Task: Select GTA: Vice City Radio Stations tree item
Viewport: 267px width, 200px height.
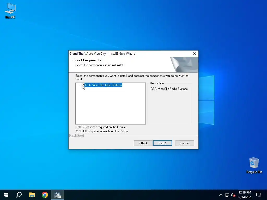Action: click(x=103, y=85)
